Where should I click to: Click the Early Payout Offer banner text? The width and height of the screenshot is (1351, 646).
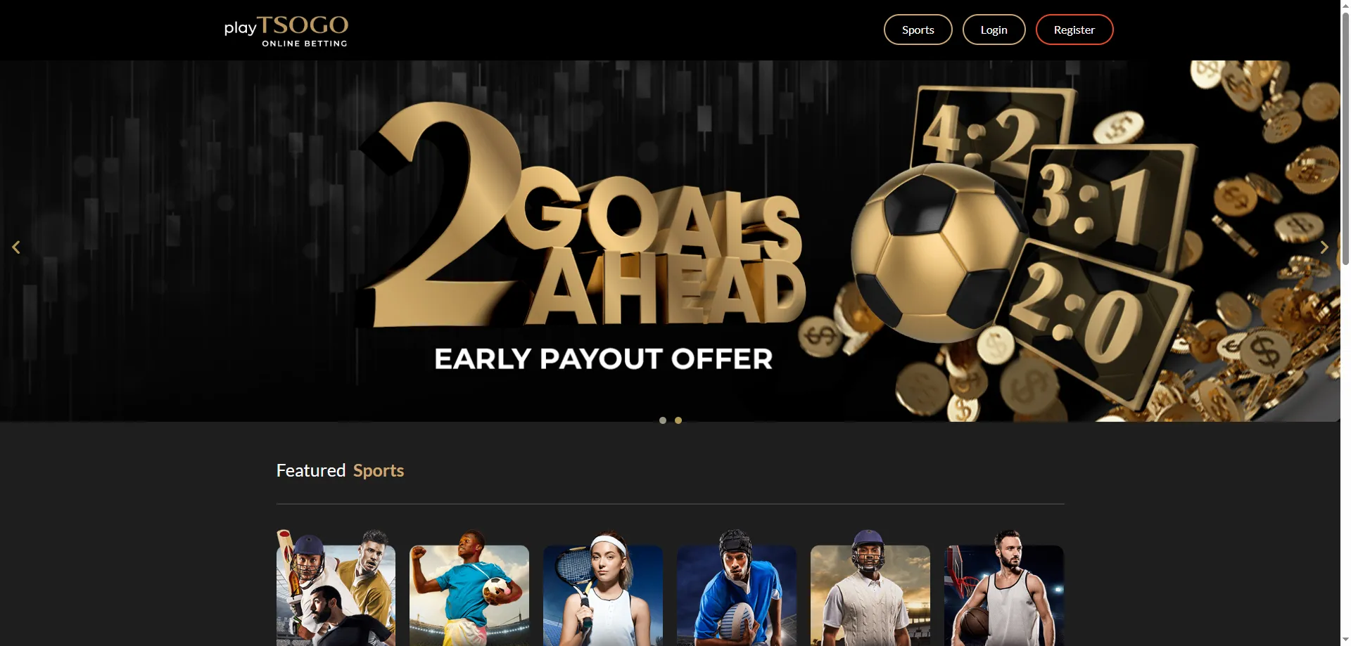tap(603, 359)
